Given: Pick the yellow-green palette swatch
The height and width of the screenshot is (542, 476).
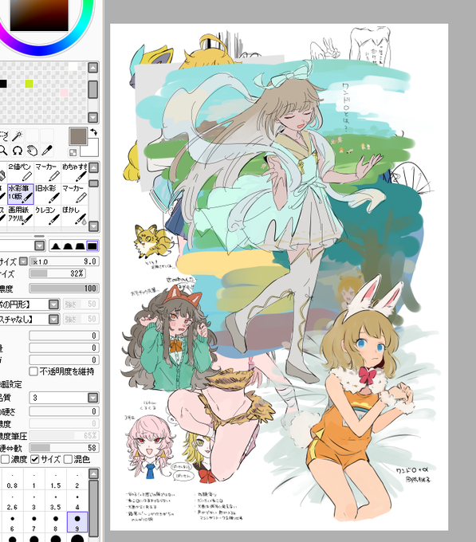Looking at the screenshot, I should point(29,84).
